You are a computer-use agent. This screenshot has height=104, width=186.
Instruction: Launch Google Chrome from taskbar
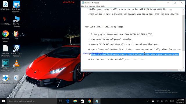(90, 101)
